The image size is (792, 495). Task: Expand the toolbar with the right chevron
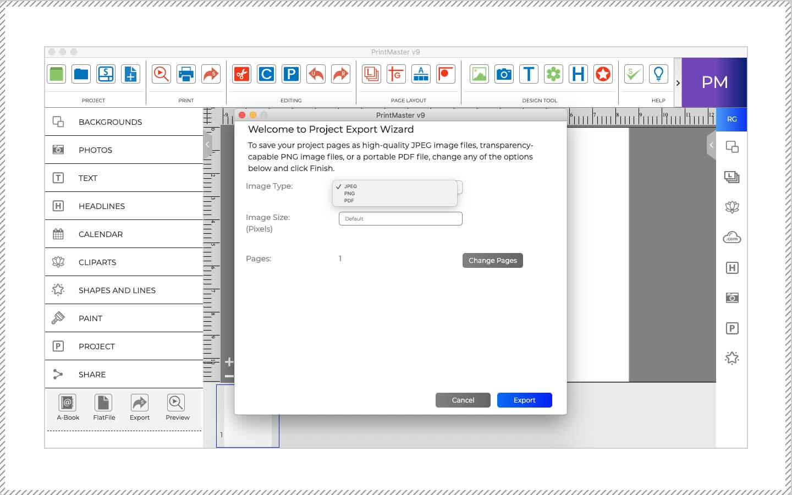coord(678,83)
